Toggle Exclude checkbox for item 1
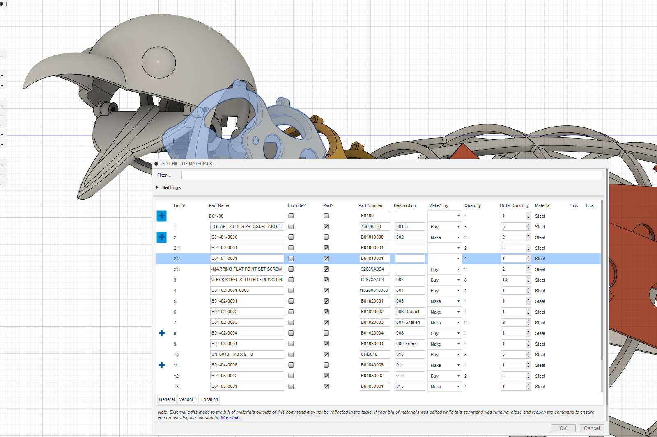This screenshot has height=437, width=657. tap(291, 227)
